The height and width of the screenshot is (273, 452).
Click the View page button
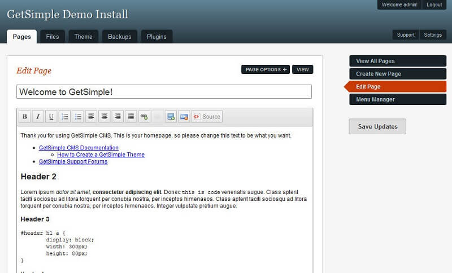[x=302, y=69]
